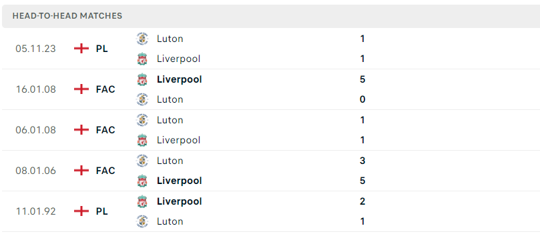The width and height of the screenshot is (540, 240).
Task: Click England flag beside 16.01.08 FAC
Action: point(81,89)
